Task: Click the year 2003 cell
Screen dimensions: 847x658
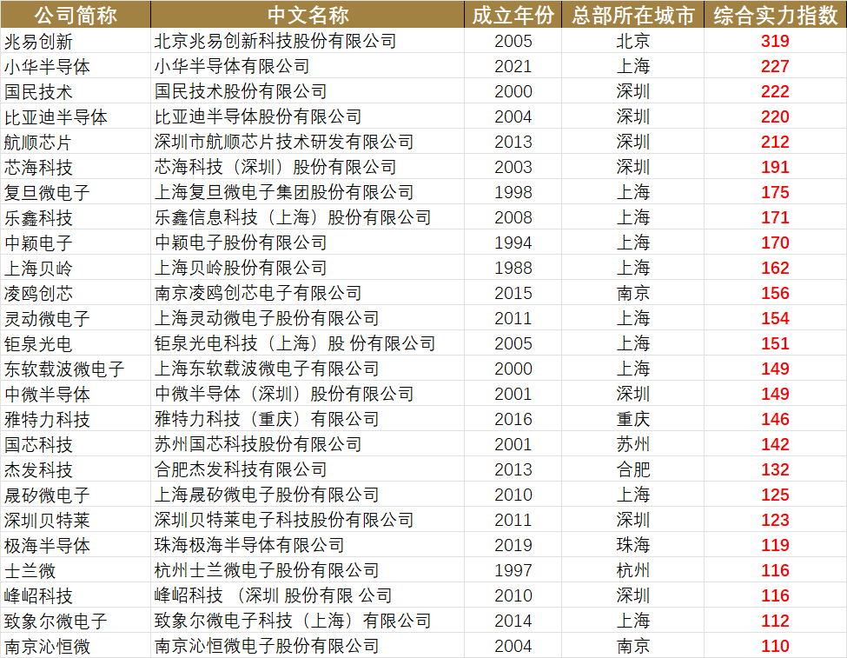Action: (x=513, y=167)
